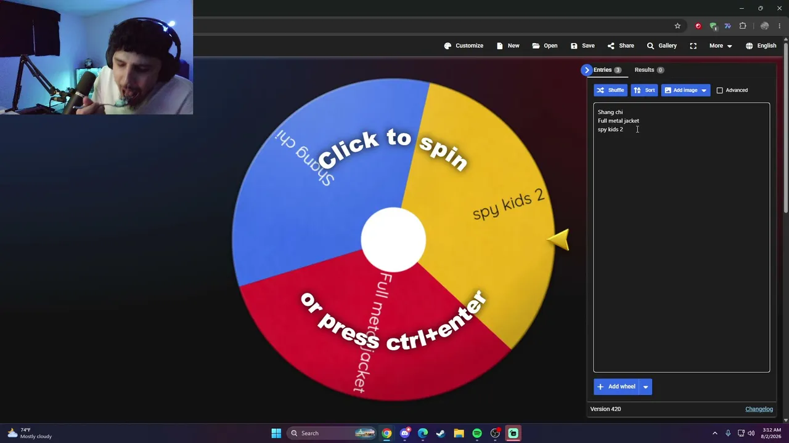Click inside the entries text box
Image resolution: width=789 pixels, height=443 pixels.
(681, 237)
